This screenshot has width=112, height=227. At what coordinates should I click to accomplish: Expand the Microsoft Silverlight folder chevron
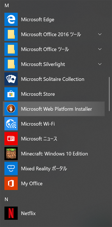(x=100, y=64)
